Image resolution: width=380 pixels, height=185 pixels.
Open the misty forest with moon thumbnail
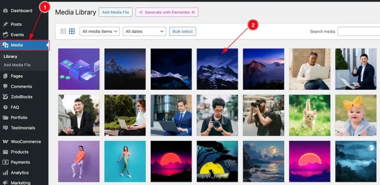356,162
